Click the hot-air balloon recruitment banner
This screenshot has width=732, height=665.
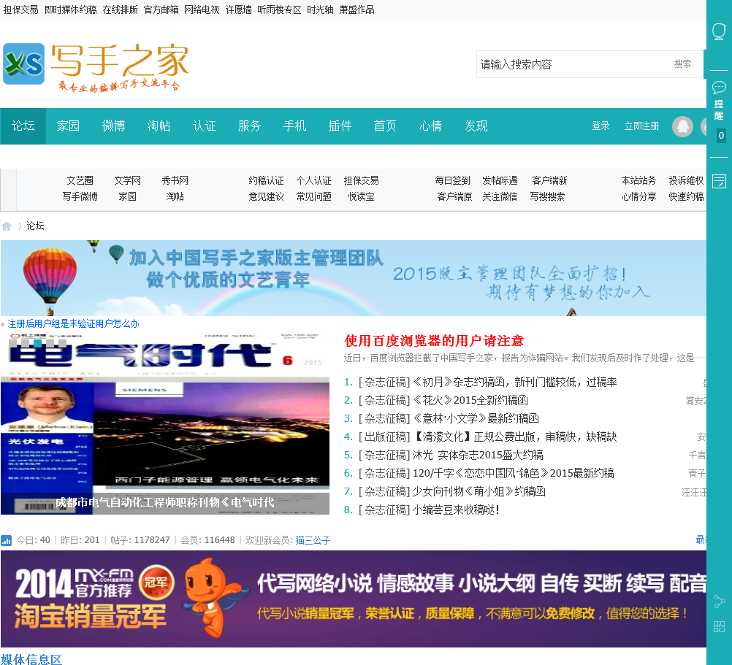[354, 278]
